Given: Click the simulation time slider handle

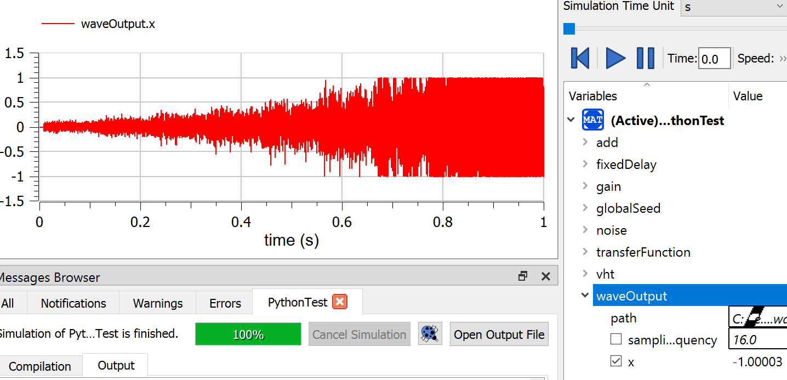Looking at the screenshot, I should [569, 29].
